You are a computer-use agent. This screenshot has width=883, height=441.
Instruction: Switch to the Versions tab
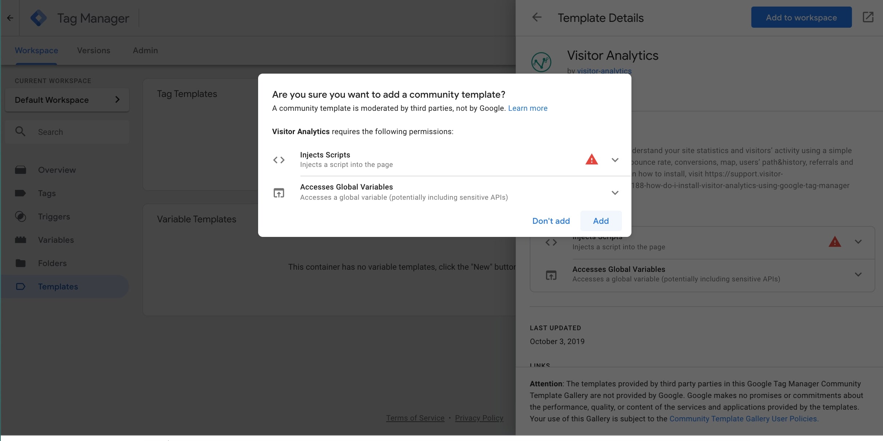point(94,50)
